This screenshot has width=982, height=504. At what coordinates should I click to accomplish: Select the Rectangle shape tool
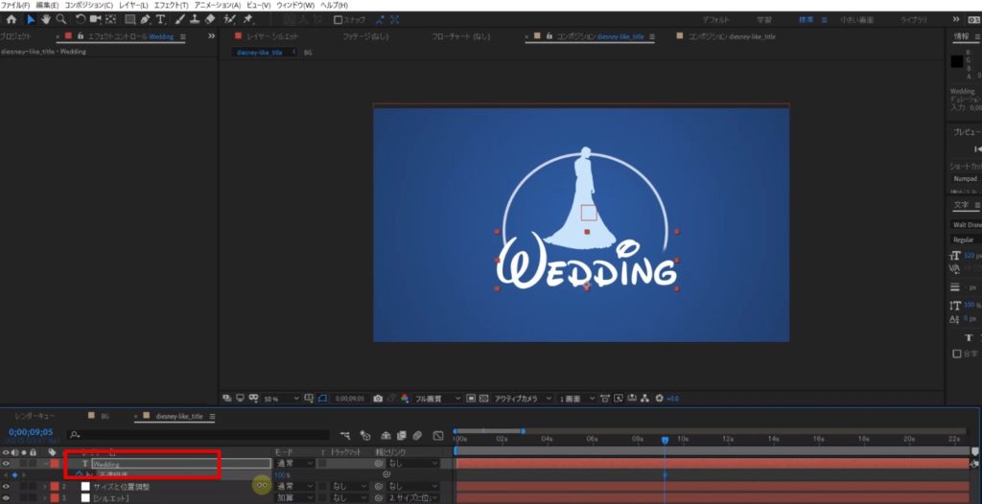(x=130, y=19)
